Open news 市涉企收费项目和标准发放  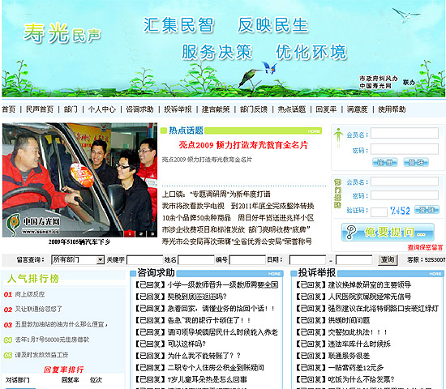[x=236, y=229]
